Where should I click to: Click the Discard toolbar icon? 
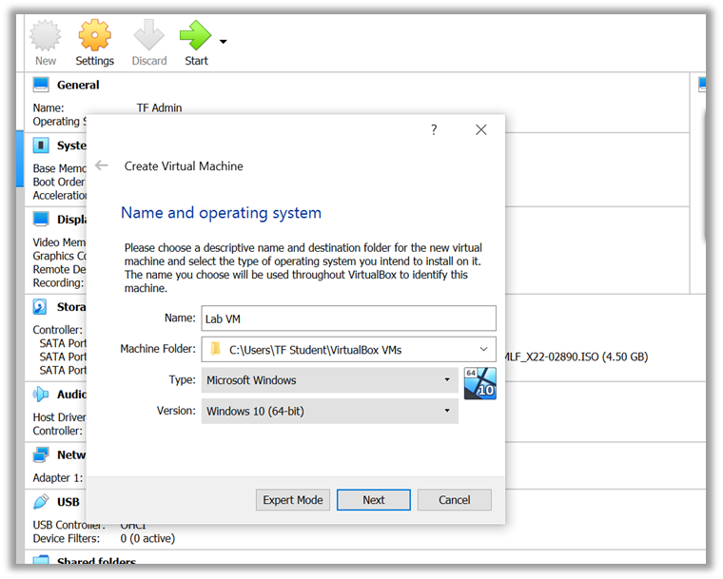pos(149,35)
